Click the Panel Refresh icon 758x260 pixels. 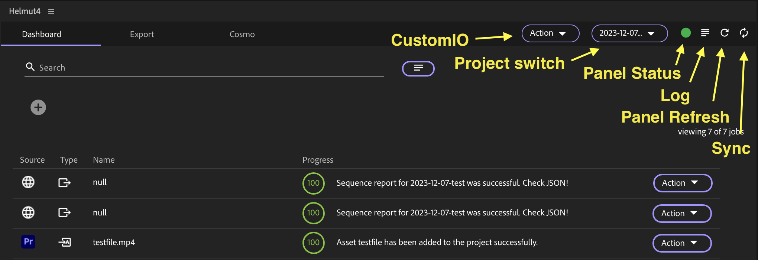pyautogui.click(x=724, y=33)
